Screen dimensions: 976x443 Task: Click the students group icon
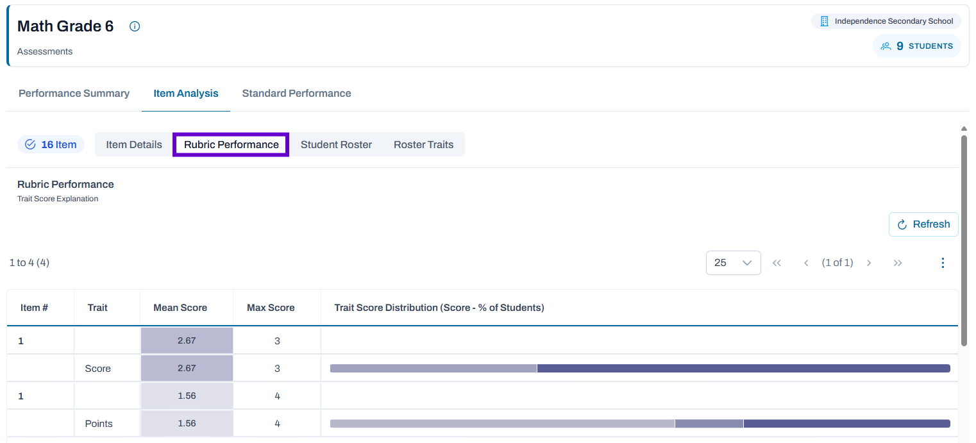coord(886,46)
